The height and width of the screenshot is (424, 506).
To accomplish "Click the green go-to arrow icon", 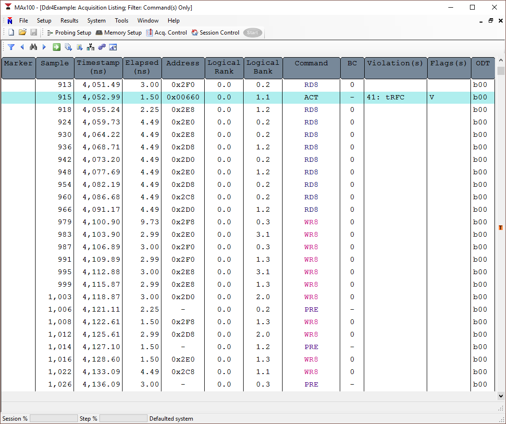I will tap(56, 47).
